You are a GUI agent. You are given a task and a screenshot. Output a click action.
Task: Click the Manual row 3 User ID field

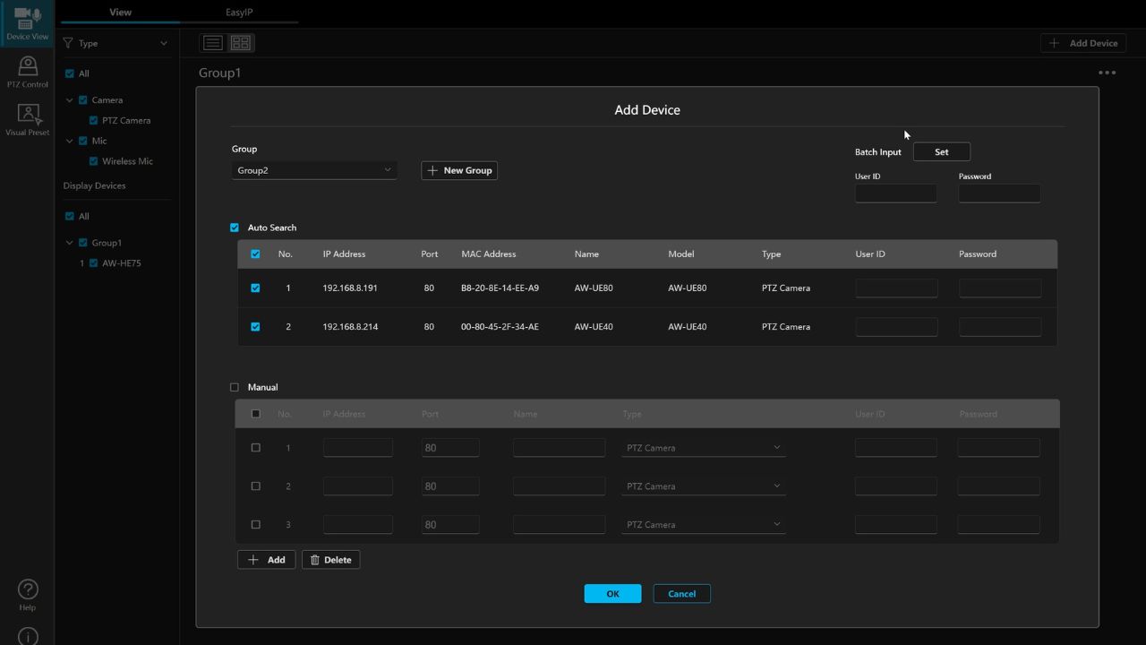[x=895, y=524]
